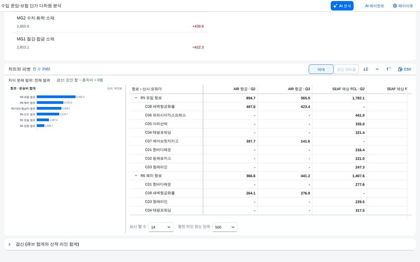Select row C07 에어브릿지카고
Screen dimensions: 420x262
tap(268, 141)
